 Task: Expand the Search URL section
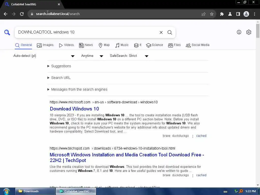click(x=59, y=78)
